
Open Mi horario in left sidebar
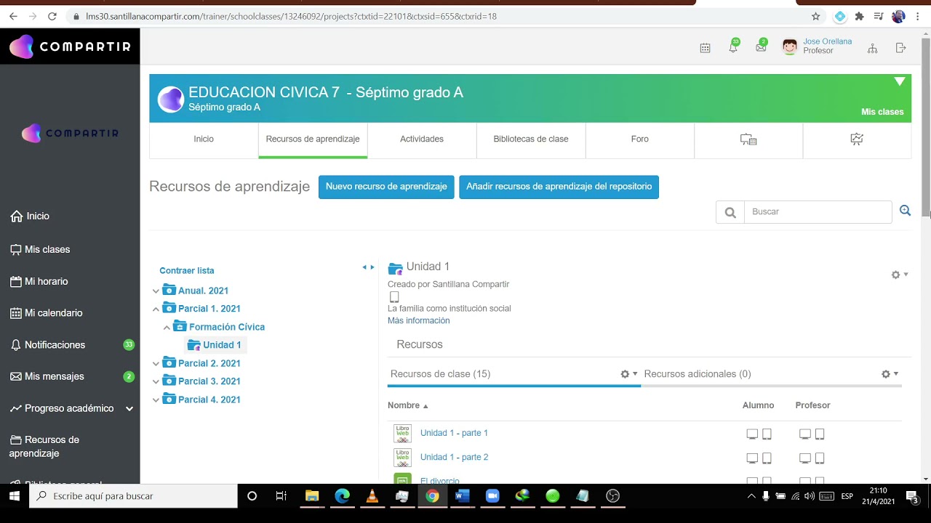pyautogui.click(x=39, y=281)
